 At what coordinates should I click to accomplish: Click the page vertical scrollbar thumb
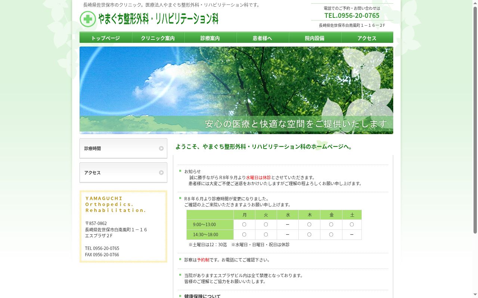tap(475, 119)
